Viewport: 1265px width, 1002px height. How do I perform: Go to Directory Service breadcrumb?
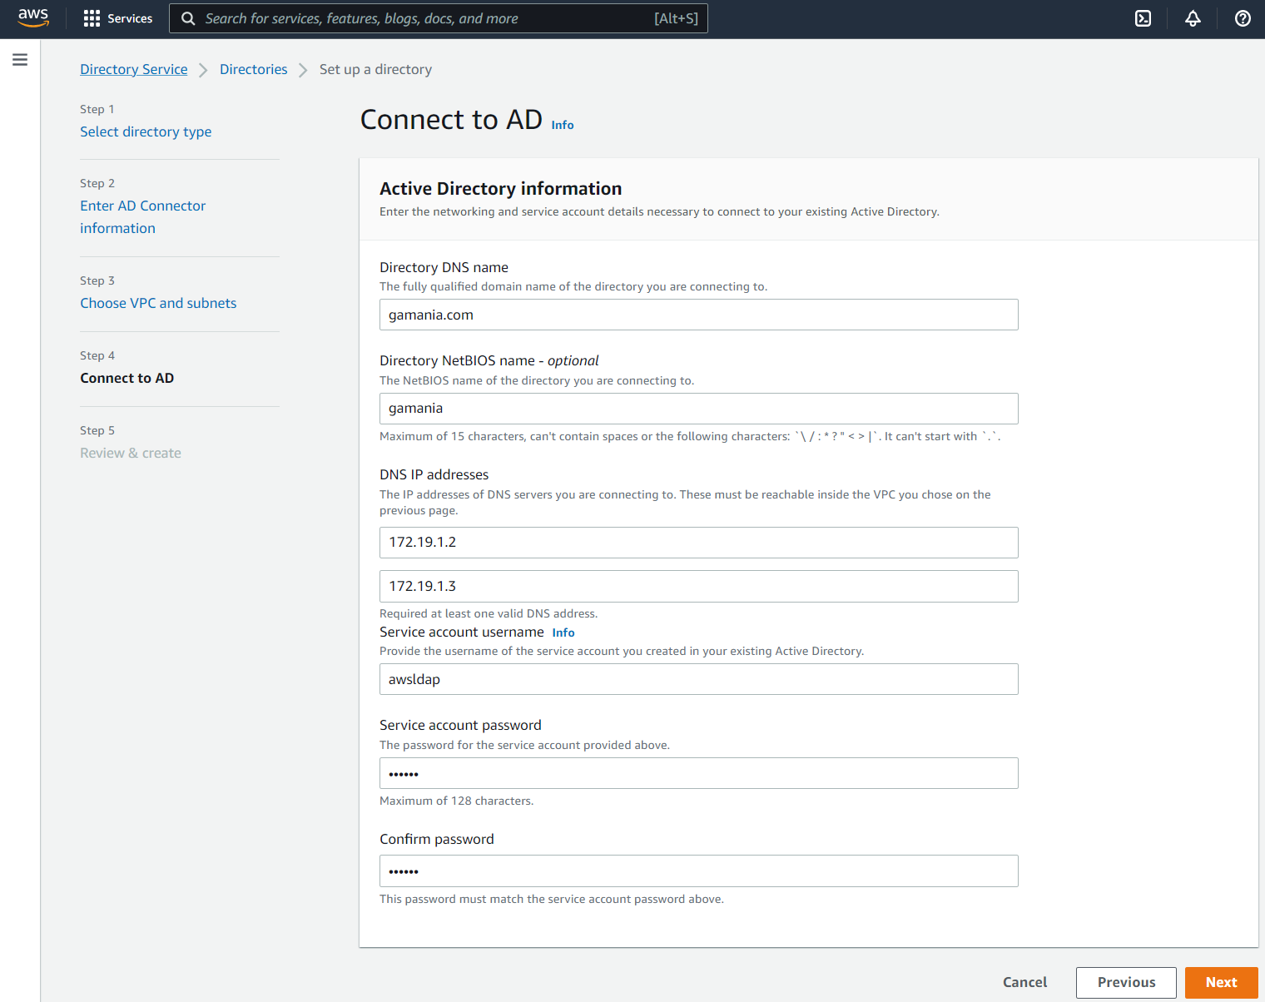133,69
